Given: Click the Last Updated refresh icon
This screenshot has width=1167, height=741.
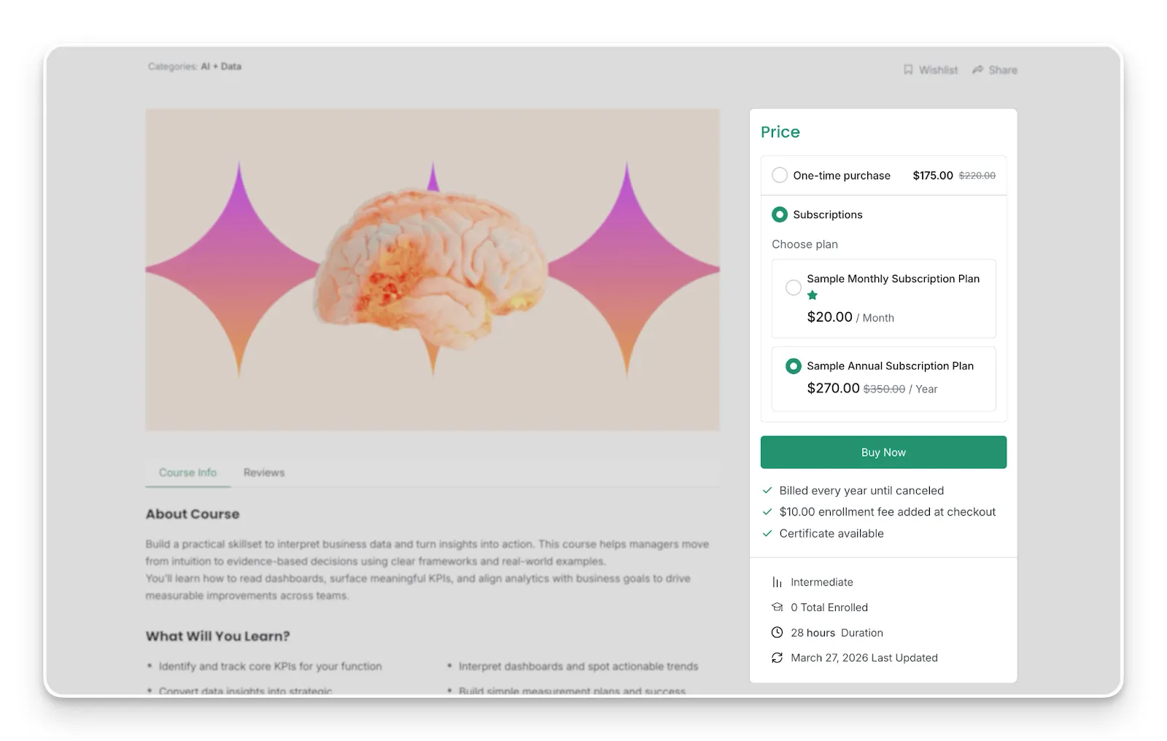Looking at the screenshot, I should click(x=777, y=658).
